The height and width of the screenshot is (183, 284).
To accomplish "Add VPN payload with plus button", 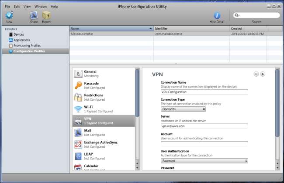I will 263,74.
